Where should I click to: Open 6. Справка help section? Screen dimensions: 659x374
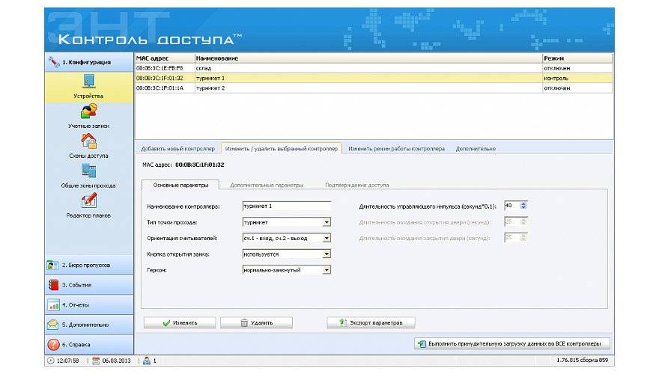click(88, 345)
